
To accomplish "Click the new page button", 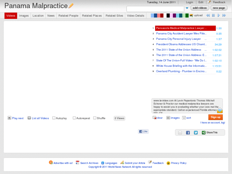I will tap(219, 8).
